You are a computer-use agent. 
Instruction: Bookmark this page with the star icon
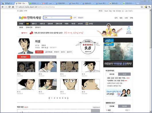[142, 7]
